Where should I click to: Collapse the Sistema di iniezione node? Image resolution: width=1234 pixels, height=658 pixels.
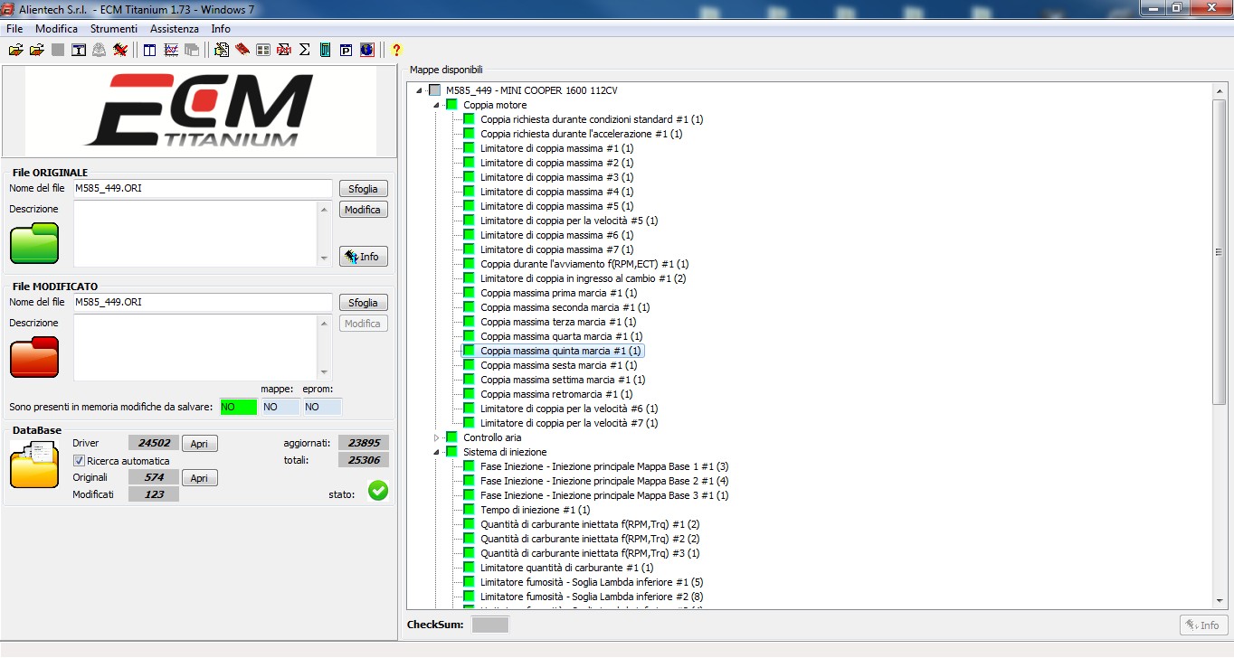pos(436,452)
